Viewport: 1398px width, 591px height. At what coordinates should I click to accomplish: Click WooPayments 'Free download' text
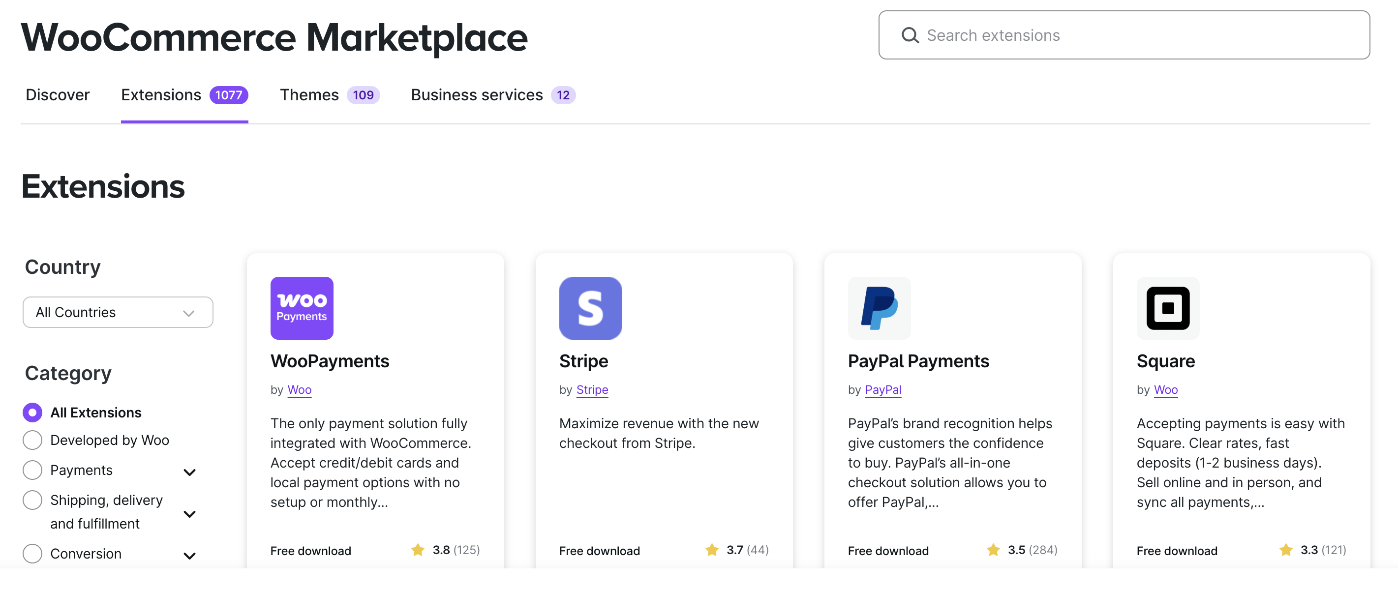pos(310,551)
